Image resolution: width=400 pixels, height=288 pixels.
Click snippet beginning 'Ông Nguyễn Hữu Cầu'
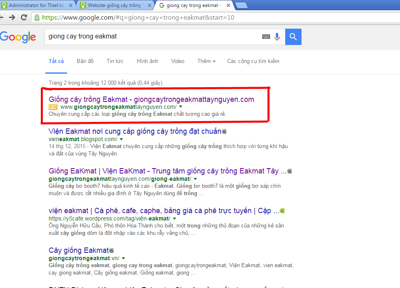point(166,229)
